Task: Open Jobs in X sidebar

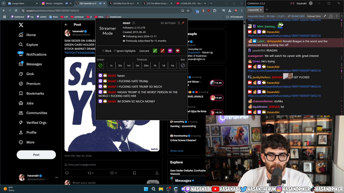Action: pyautogui.click(x=26, y=103)
